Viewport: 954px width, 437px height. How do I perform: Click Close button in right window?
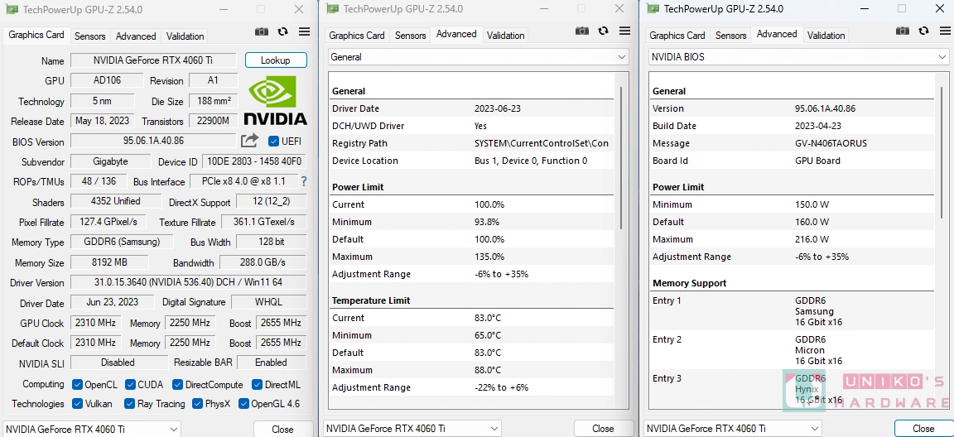923,429
